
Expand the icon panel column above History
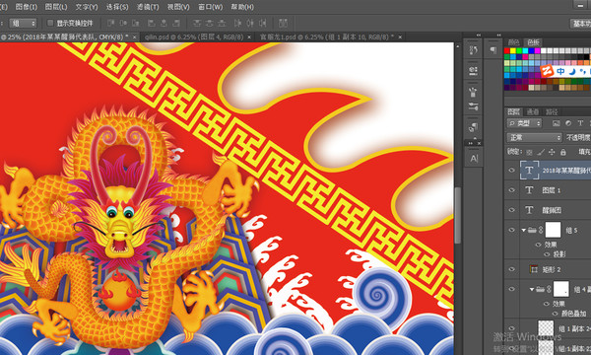(479, 35)
